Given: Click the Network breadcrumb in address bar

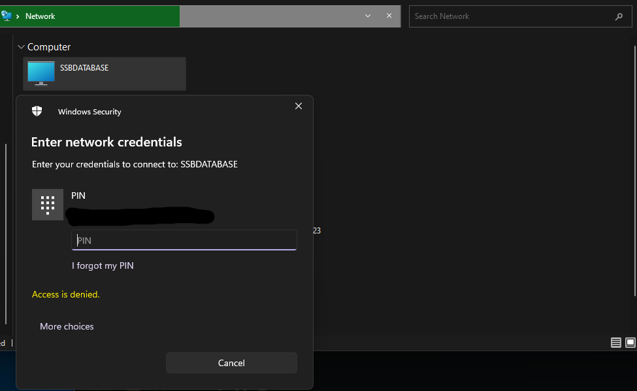Looking at the screenshot, I should tap(41, 16).
